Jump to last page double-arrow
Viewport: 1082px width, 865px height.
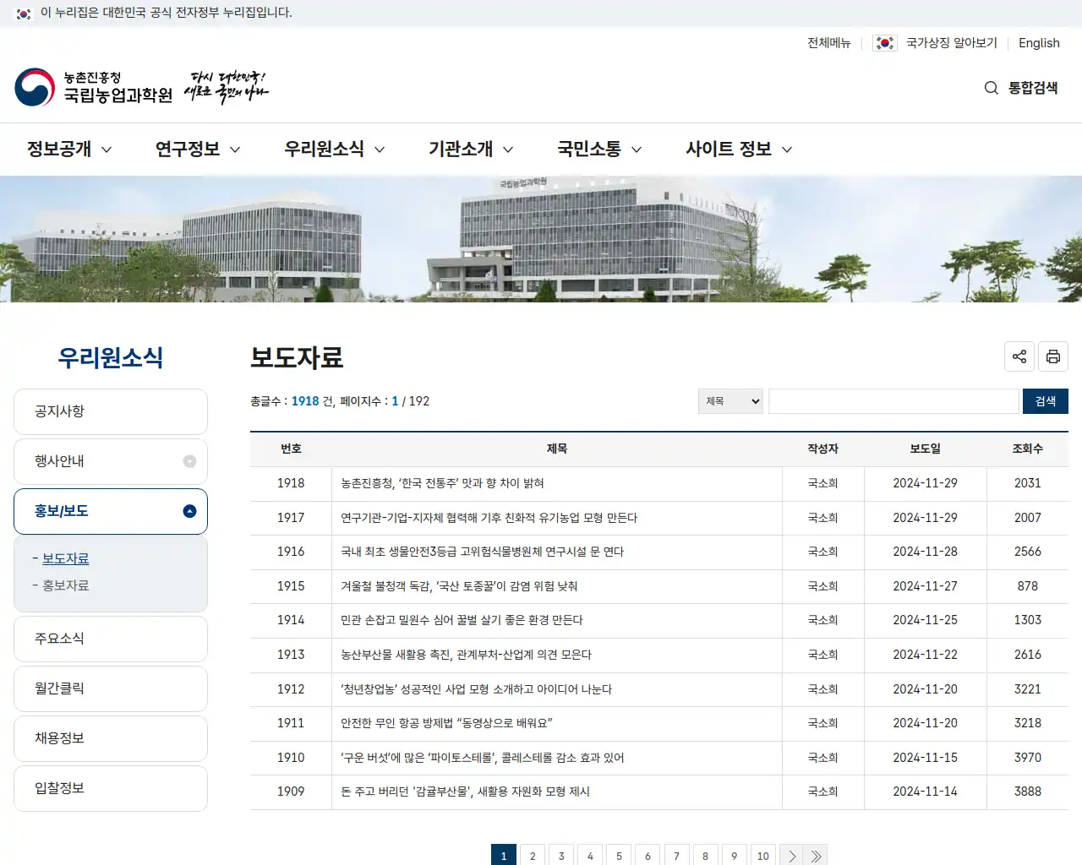click(x=816, y=856)
